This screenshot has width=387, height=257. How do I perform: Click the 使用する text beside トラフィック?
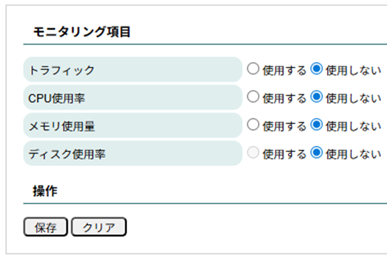coord(284,70)
